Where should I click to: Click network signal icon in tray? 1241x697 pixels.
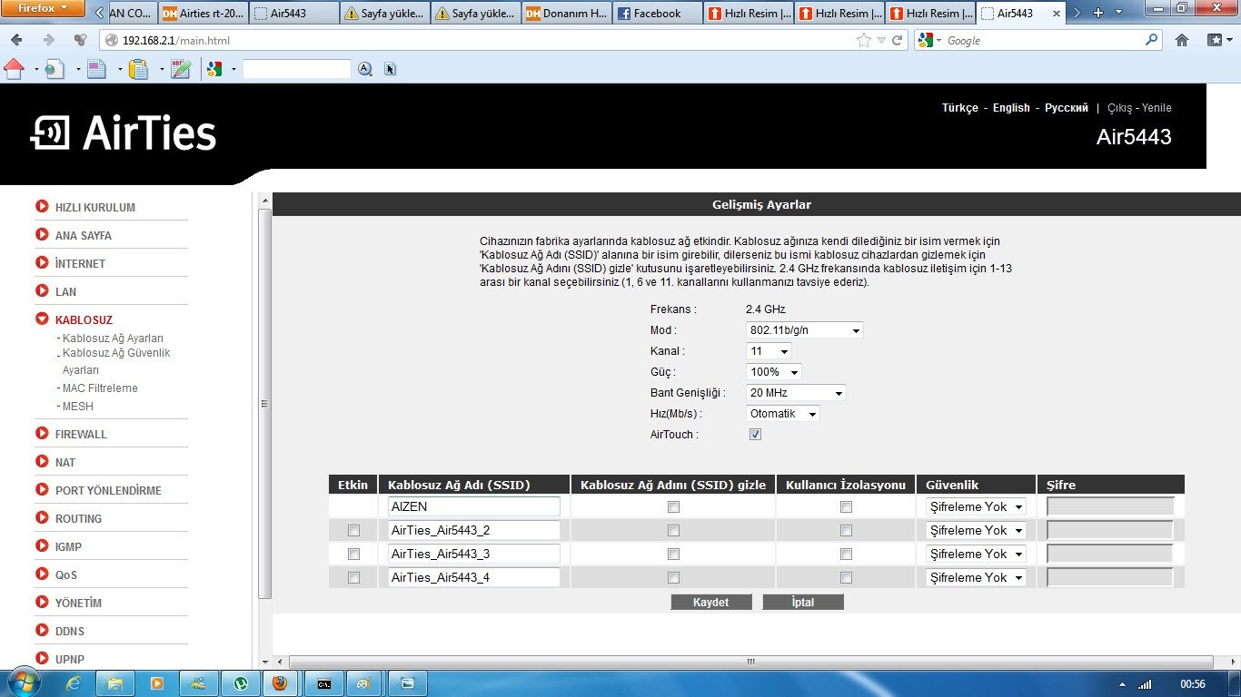pyautogui.click(x=1146, y=683)
